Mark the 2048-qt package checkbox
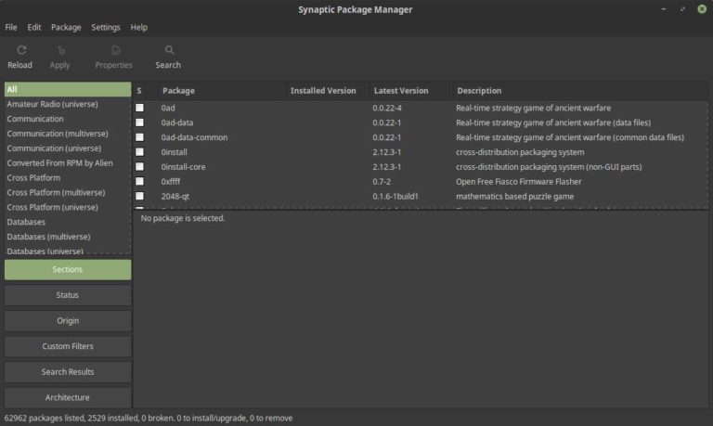Viewport: 713px width, 426px height. click(139, 196)
